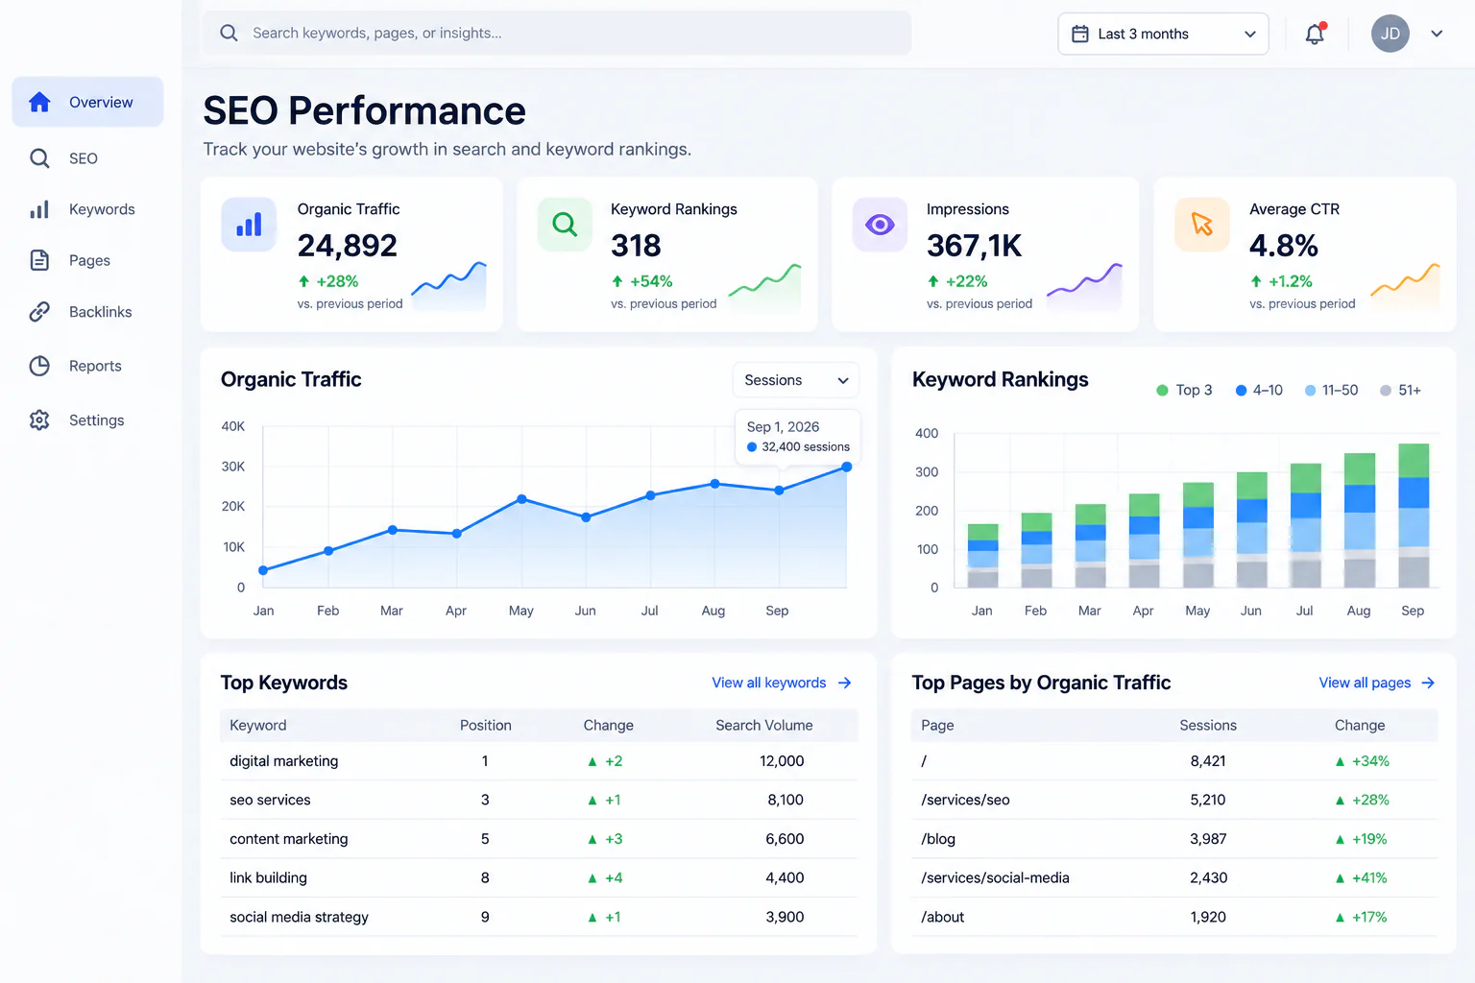Click the Organic Traffic card bar chart icon
The image size is (1475, 983).
pyautogui.click(x=249, y=225)
